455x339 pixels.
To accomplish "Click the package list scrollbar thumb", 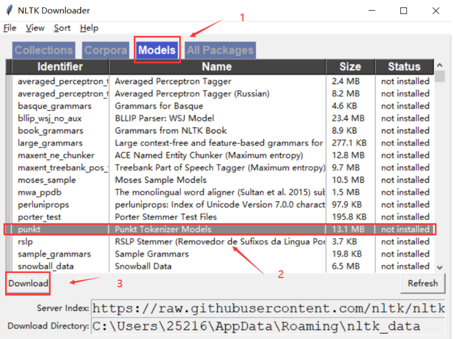I will 440,77.
